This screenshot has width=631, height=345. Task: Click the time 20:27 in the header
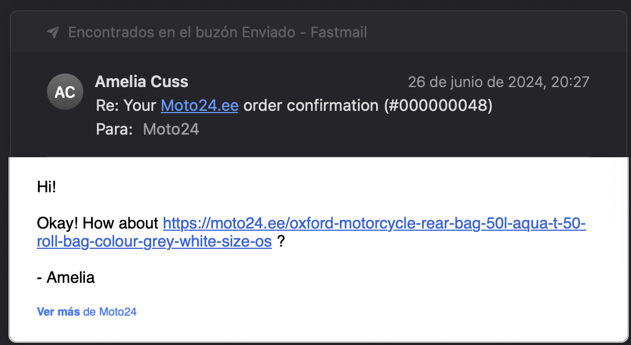click(571, 83)
